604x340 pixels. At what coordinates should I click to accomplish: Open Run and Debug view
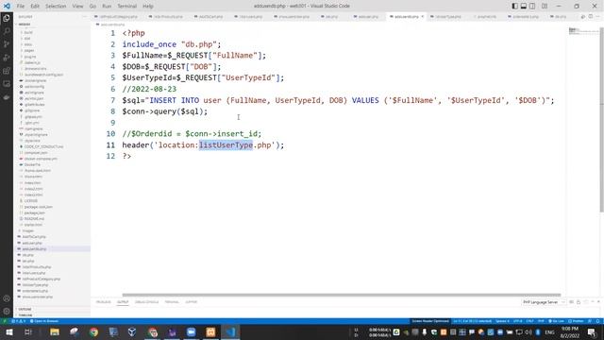tap(7, 58)
